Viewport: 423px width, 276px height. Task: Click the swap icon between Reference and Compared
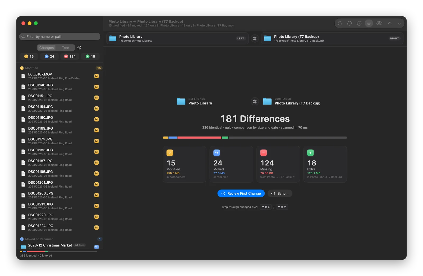click(255, 101)
